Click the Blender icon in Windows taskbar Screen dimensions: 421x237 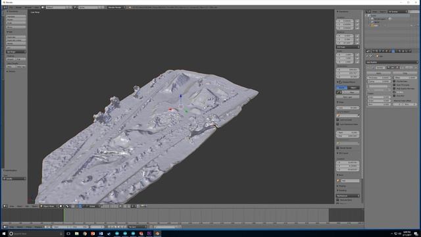pos(157,234)
